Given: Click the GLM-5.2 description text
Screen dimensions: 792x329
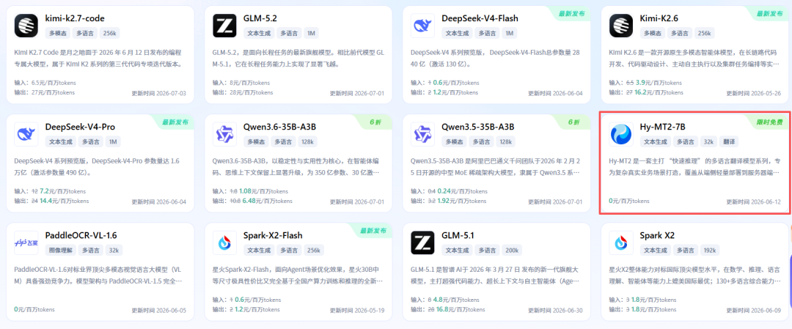Looking at the screenshot, I should (x=298, y=58).
